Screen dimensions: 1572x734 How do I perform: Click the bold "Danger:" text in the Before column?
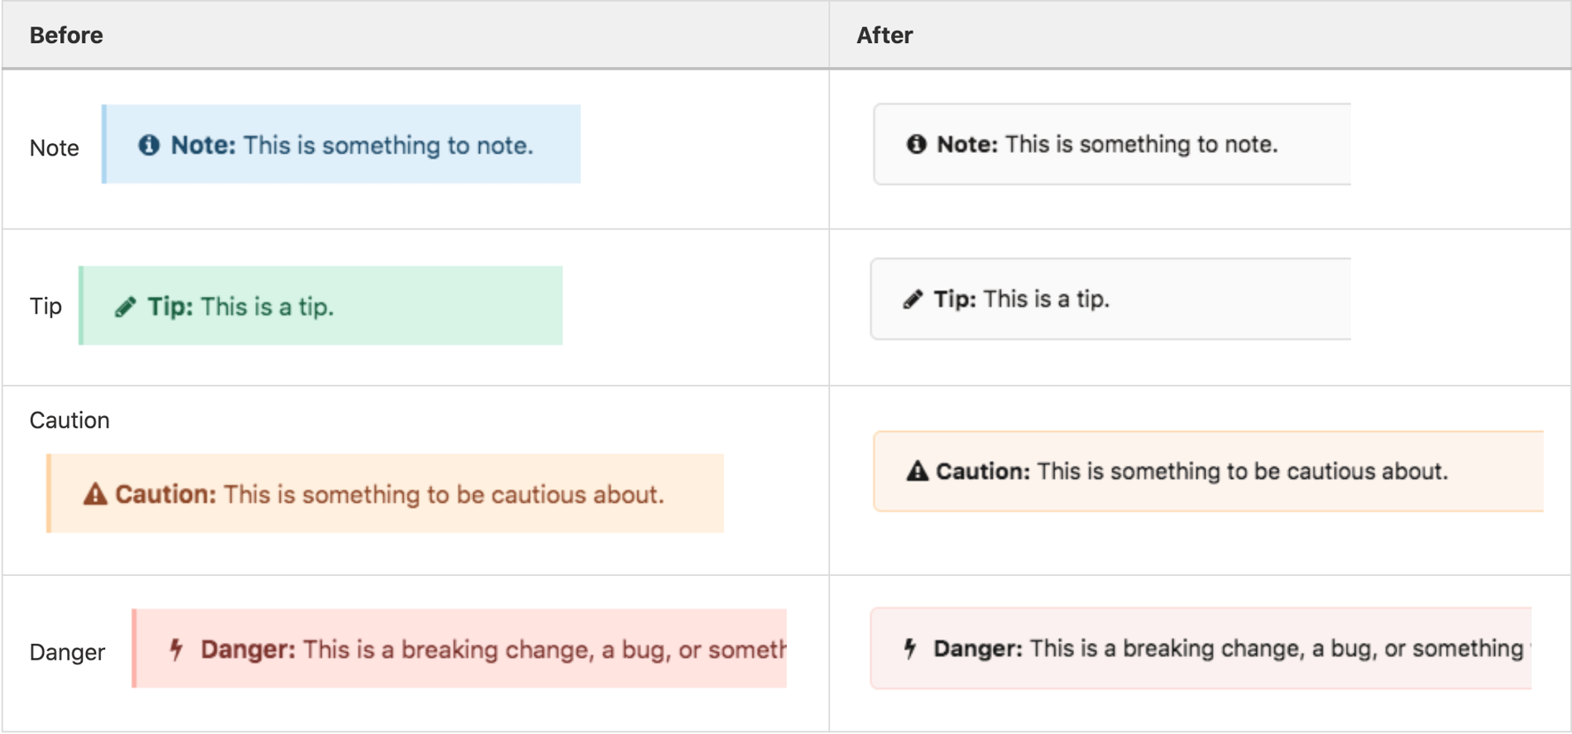point(247,650)
